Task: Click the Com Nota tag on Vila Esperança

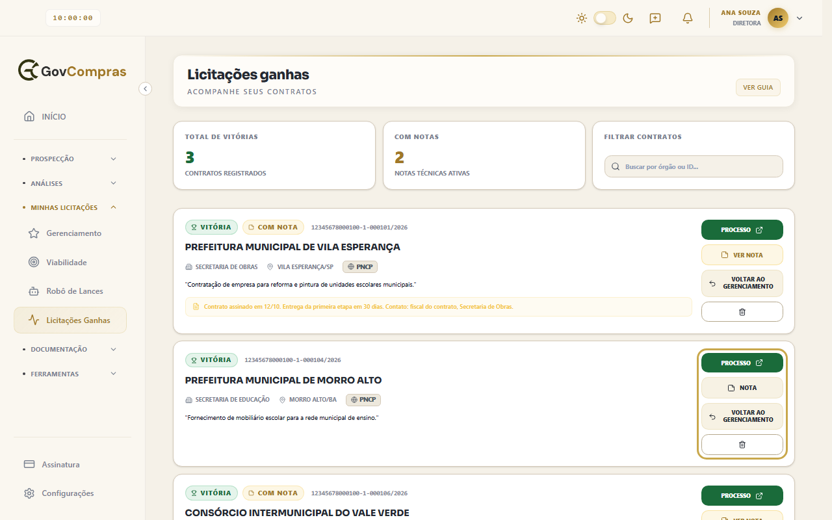Action: point(274,227)
